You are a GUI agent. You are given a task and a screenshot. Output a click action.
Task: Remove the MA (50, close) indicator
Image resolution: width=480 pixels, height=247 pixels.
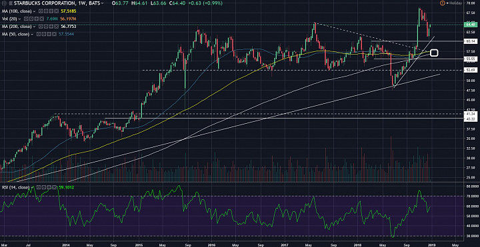(x=55, y=34)
